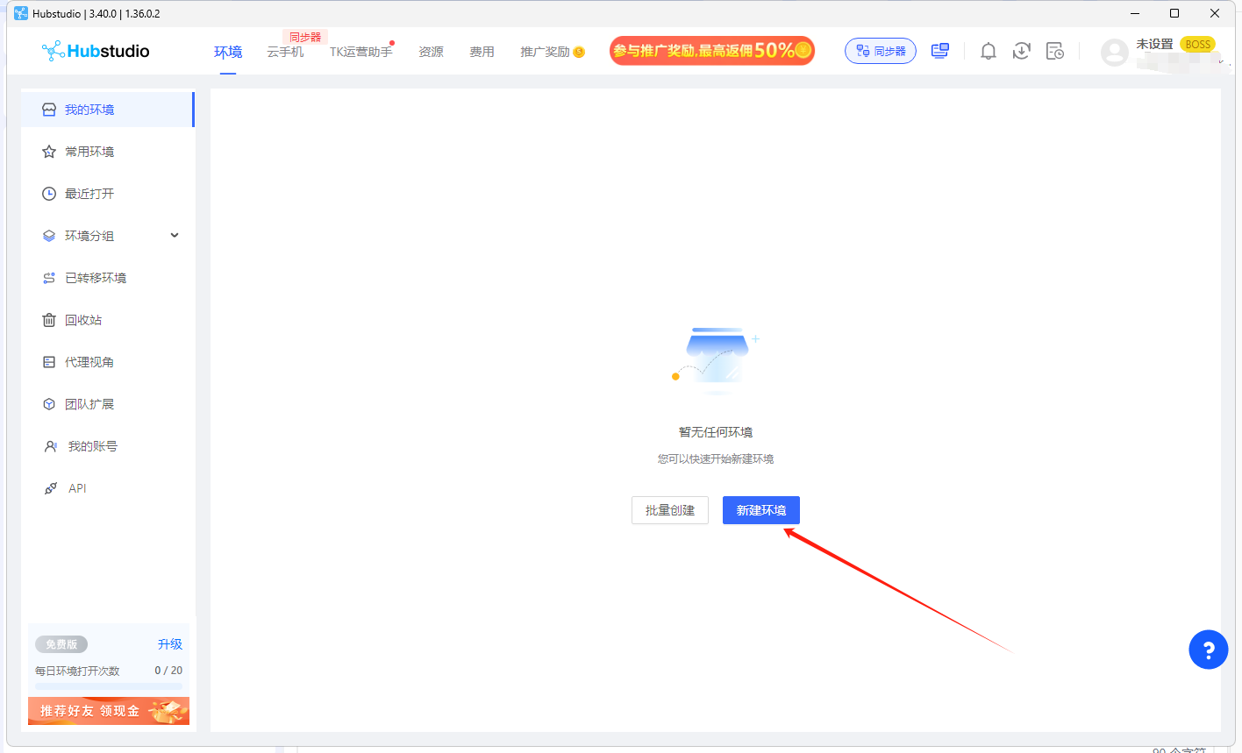Click the 升级 upgrade link
1242x753 pixels.
pos(170,644)
